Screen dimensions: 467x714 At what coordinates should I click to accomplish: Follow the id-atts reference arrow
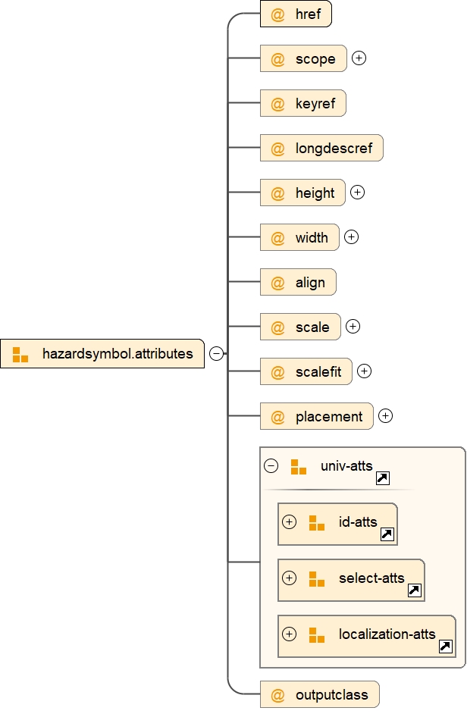(x=387, y=534)
